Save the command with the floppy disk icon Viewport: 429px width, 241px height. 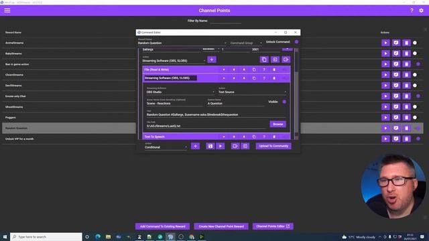click(x=210, y=146)
